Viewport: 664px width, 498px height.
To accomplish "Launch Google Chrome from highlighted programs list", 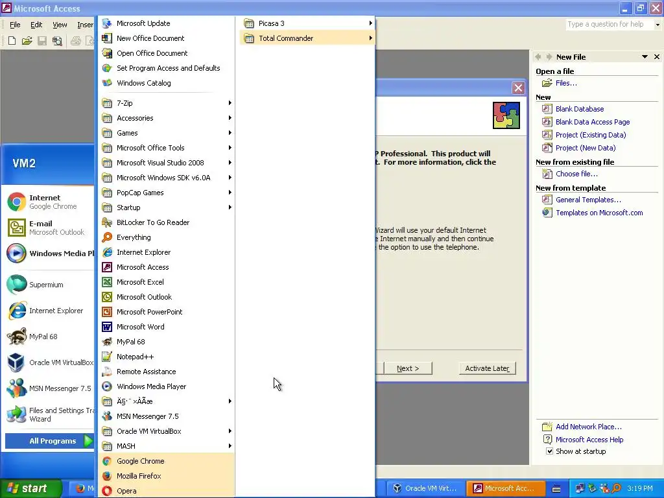I will click(x=167, y=461).
